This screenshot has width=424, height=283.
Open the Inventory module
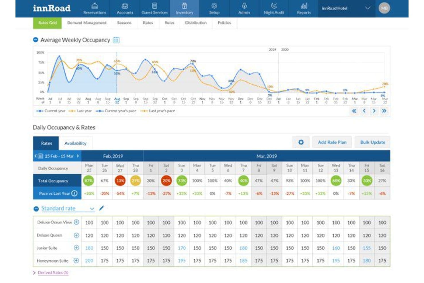pyautogui.click(x=184, y=9)
